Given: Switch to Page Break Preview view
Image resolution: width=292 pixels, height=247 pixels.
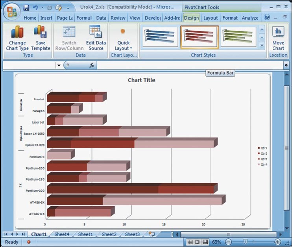Looking at the screenshot, I should point(205,242).
